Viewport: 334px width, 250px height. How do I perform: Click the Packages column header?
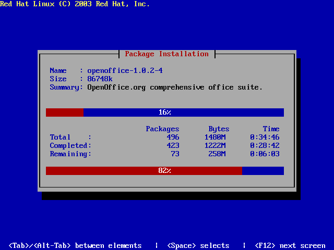click(162, 129)
